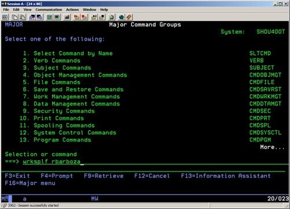Select option 5 File Commands
Screen dimensions: 290x209
click(52, 82)
